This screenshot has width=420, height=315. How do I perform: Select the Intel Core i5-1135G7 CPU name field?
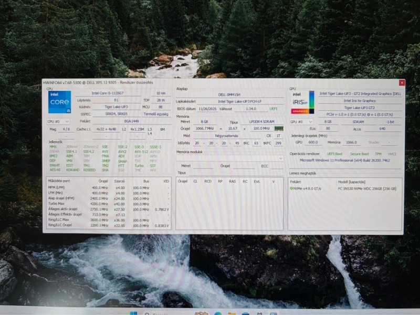[108, 93]
